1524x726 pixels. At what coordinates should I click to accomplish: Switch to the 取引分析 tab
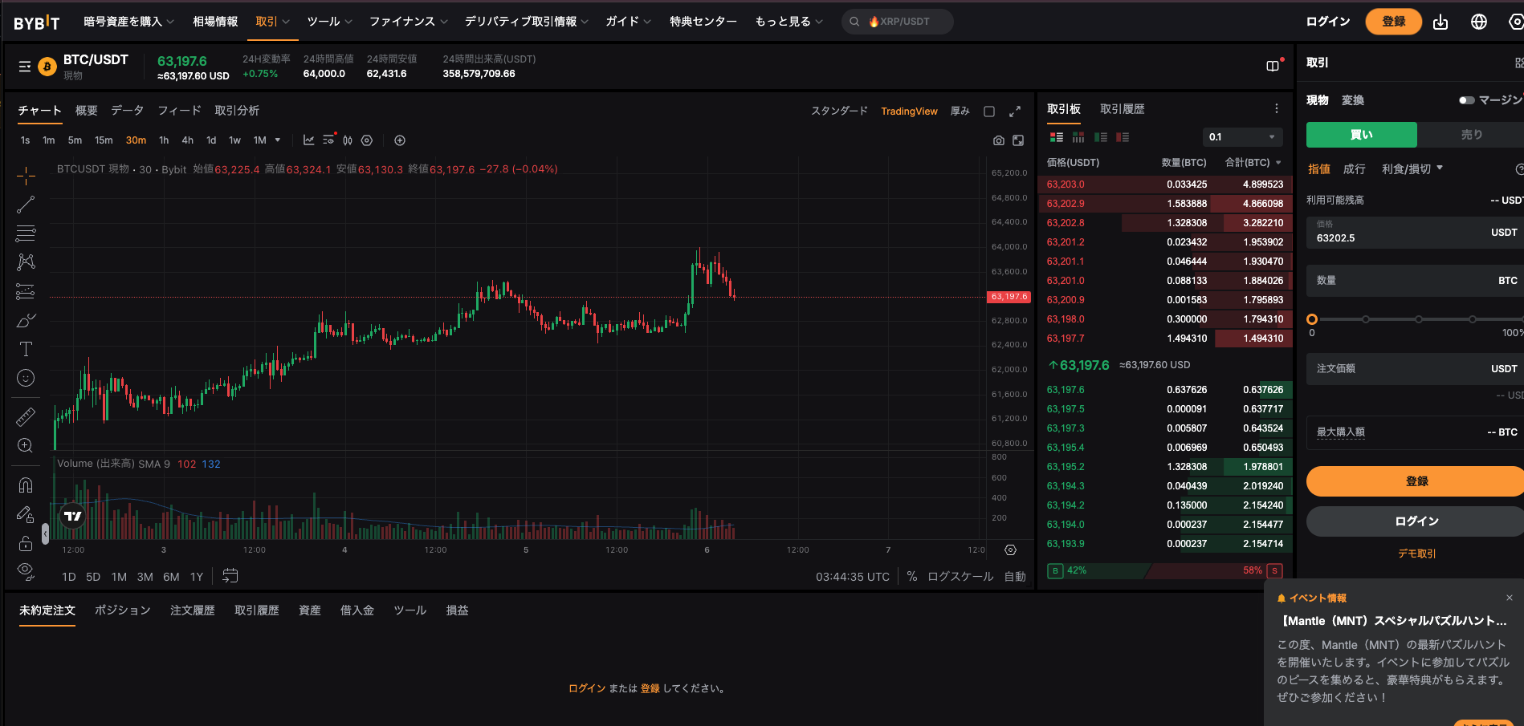coord(237,111)
